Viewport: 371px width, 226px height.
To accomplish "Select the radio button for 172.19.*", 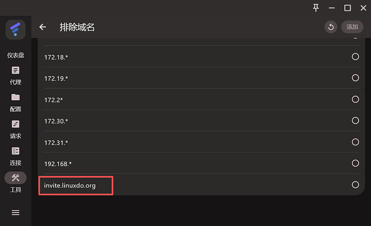I will tap(355, 78).
